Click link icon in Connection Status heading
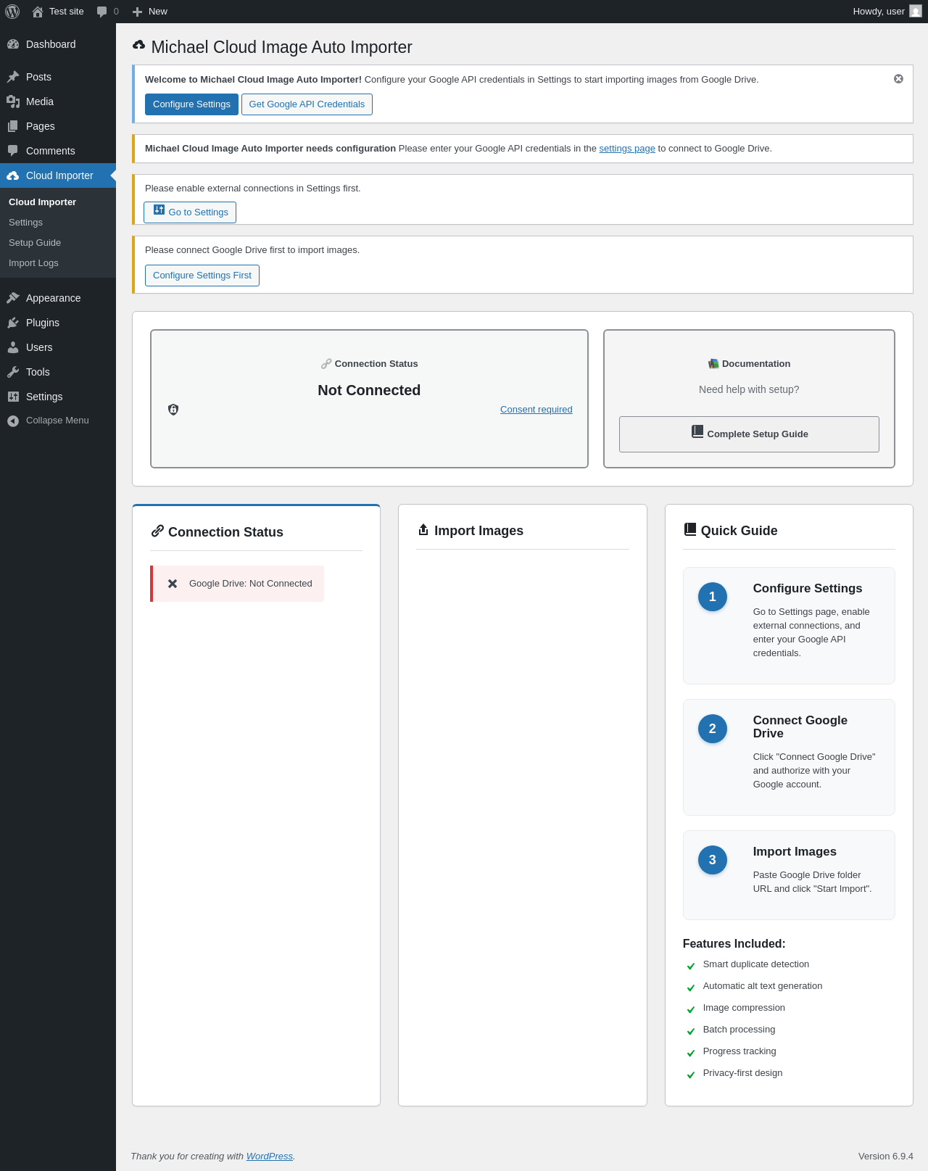 [157, 531]
